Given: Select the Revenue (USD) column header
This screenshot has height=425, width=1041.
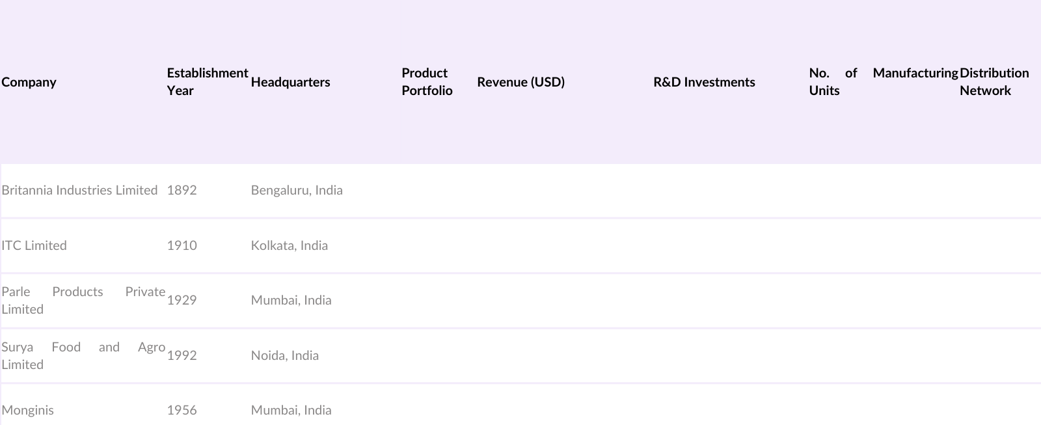Looking at the screenshot, I should click(520, 82).
